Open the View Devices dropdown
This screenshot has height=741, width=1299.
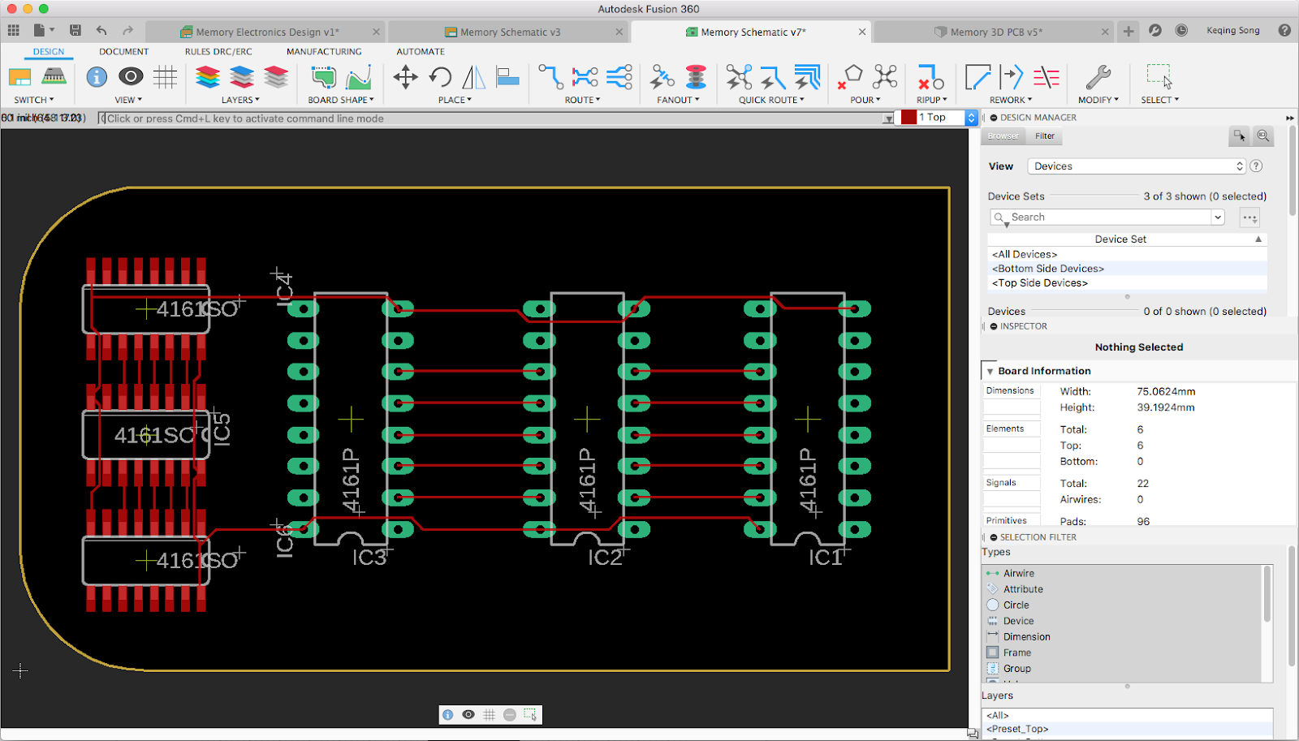[x=1137, y=166]
